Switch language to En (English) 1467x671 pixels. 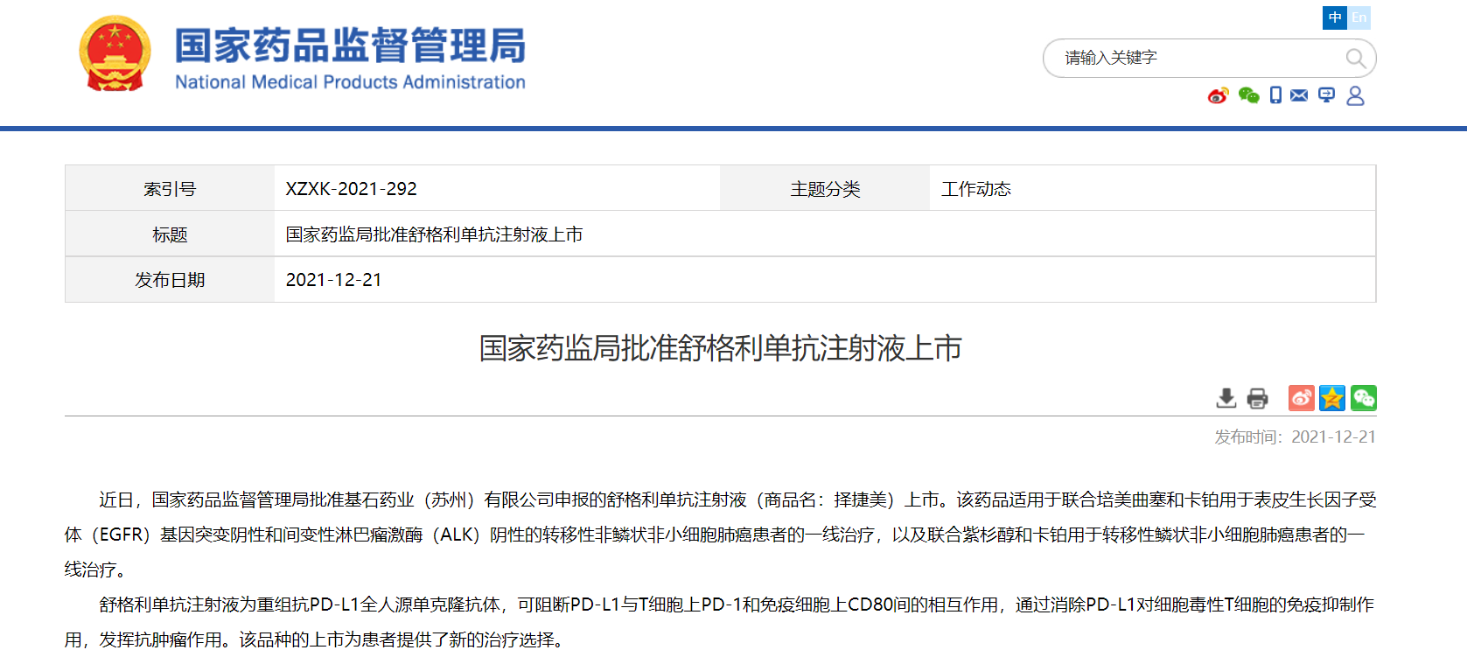(x=1359, y=17)
